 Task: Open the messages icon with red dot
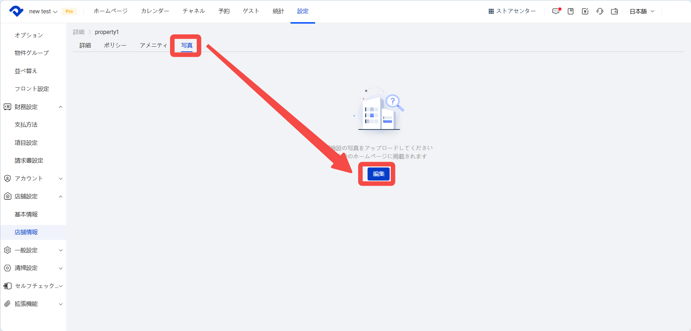(556, 11)
